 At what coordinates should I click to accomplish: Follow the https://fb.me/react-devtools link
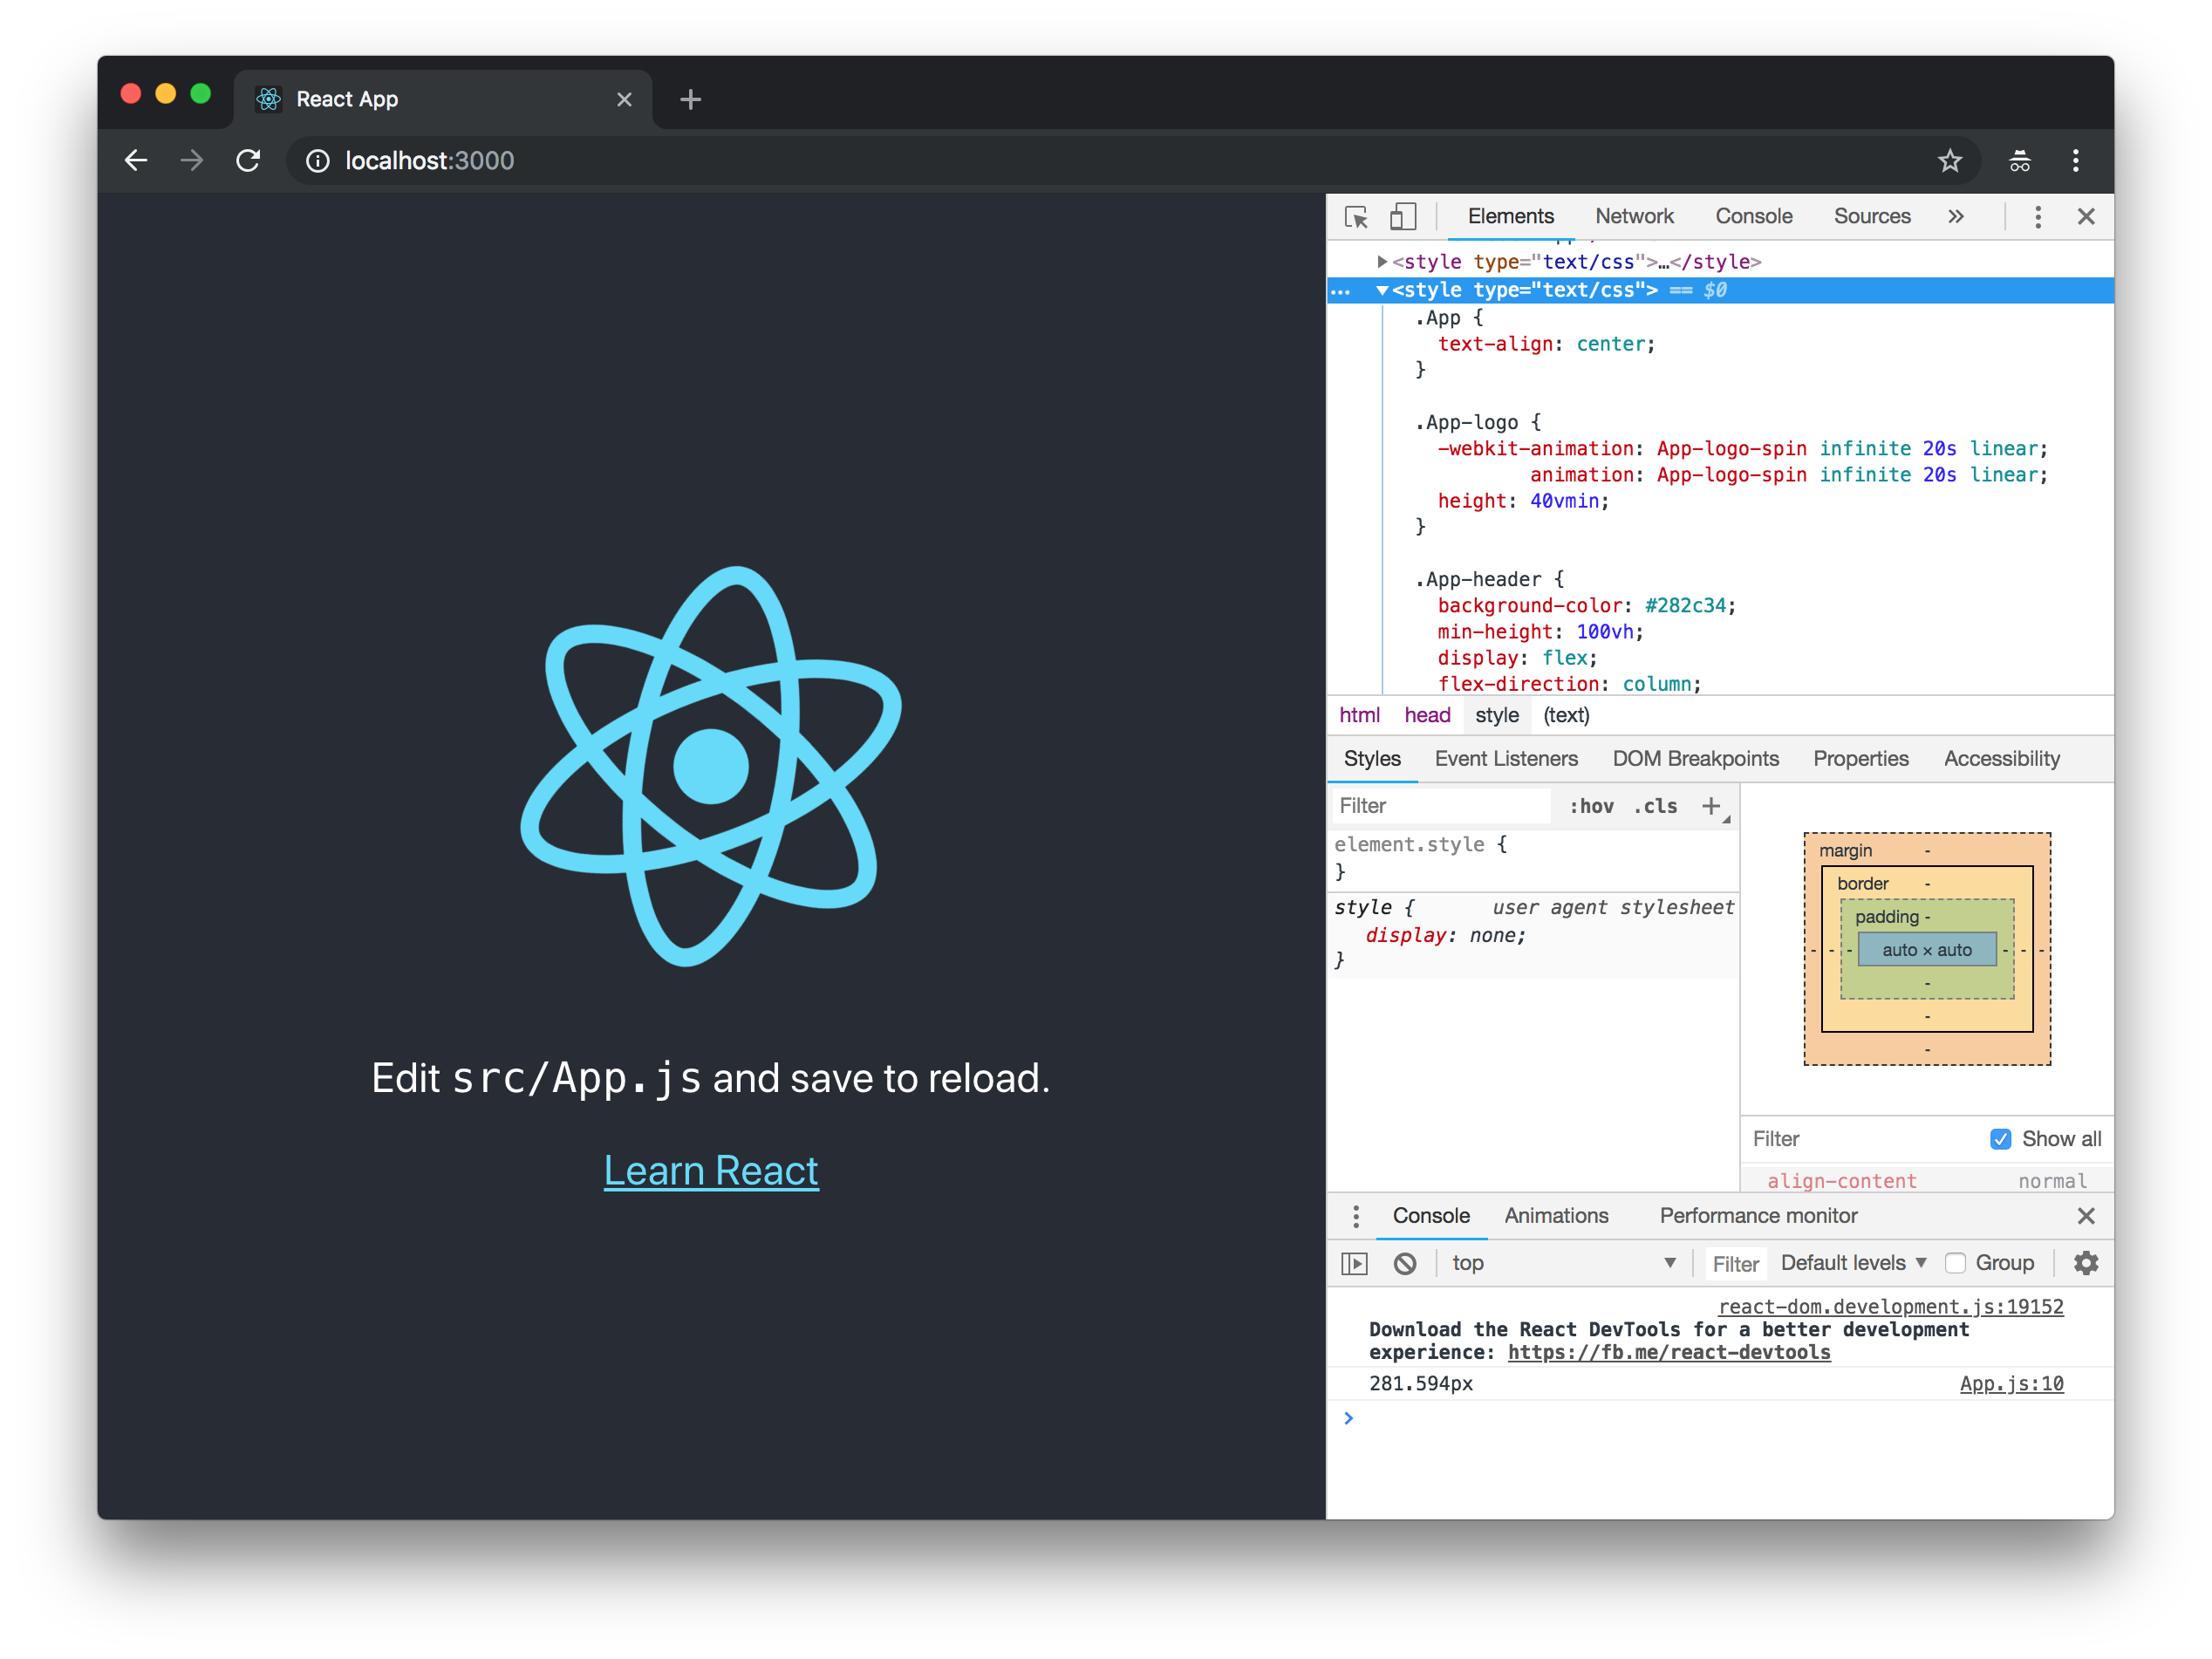point(1668,1353)
